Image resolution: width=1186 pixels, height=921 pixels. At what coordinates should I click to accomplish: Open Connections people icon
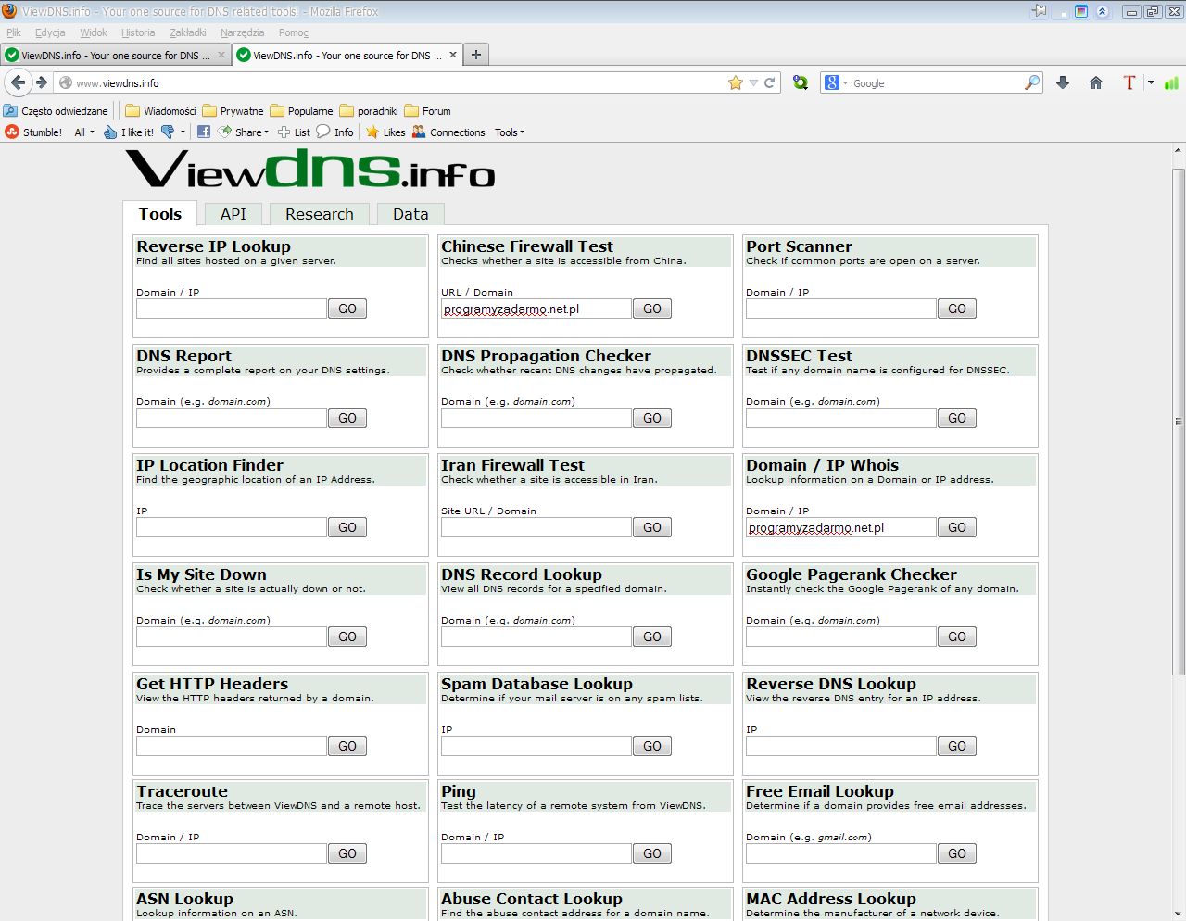(419, 132)
